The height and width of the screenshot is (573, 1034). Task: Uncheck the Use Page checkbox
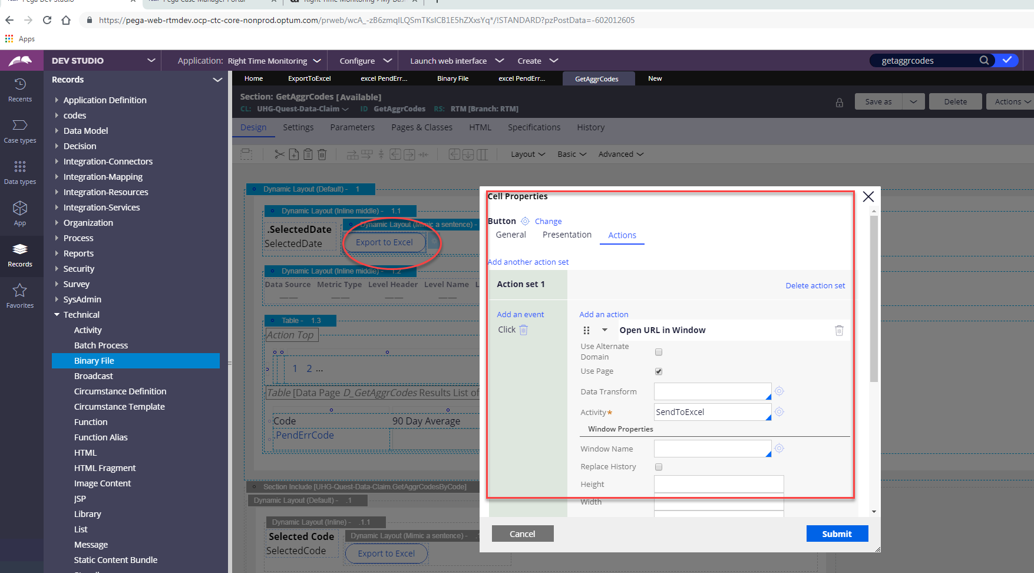point(659,371)
